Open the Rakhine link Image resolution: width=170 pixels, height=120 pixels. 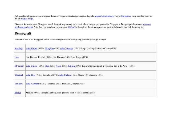point(72,66)
